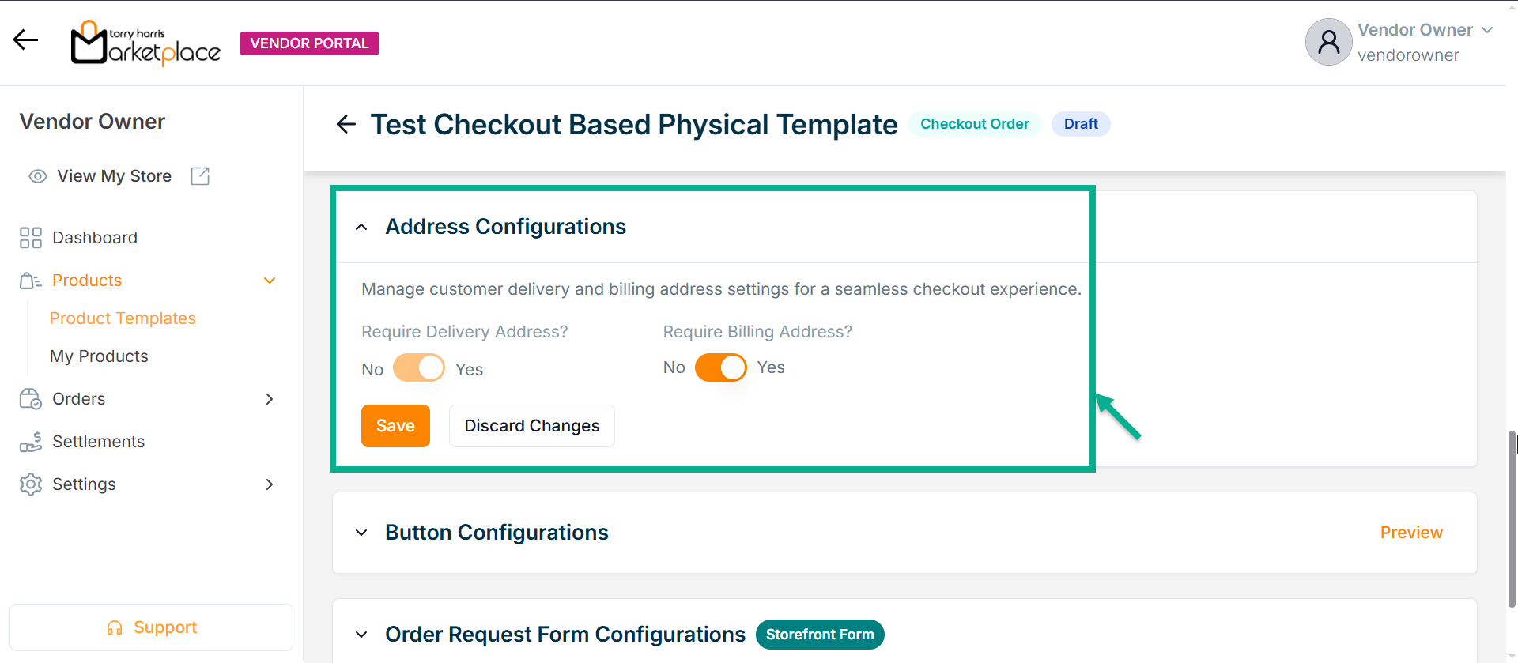Click the Discard Changes button
The height and width of the screenshot is (663, 1518).
(x=531, y=426)
